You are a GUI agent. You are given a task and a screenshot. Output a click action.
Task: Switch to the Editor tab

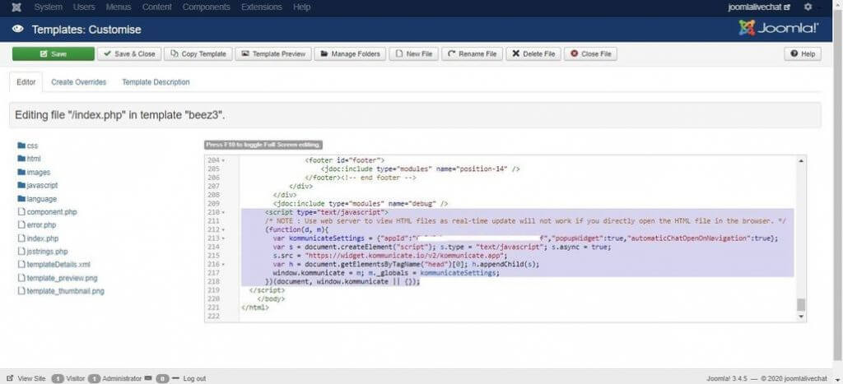click(26, 82)
